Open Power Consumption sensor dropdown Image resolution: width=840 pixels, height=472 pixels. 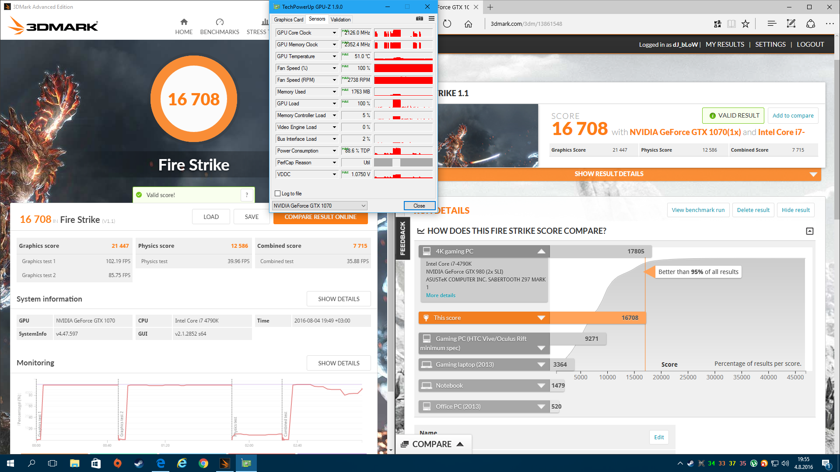tap(334, 151)
